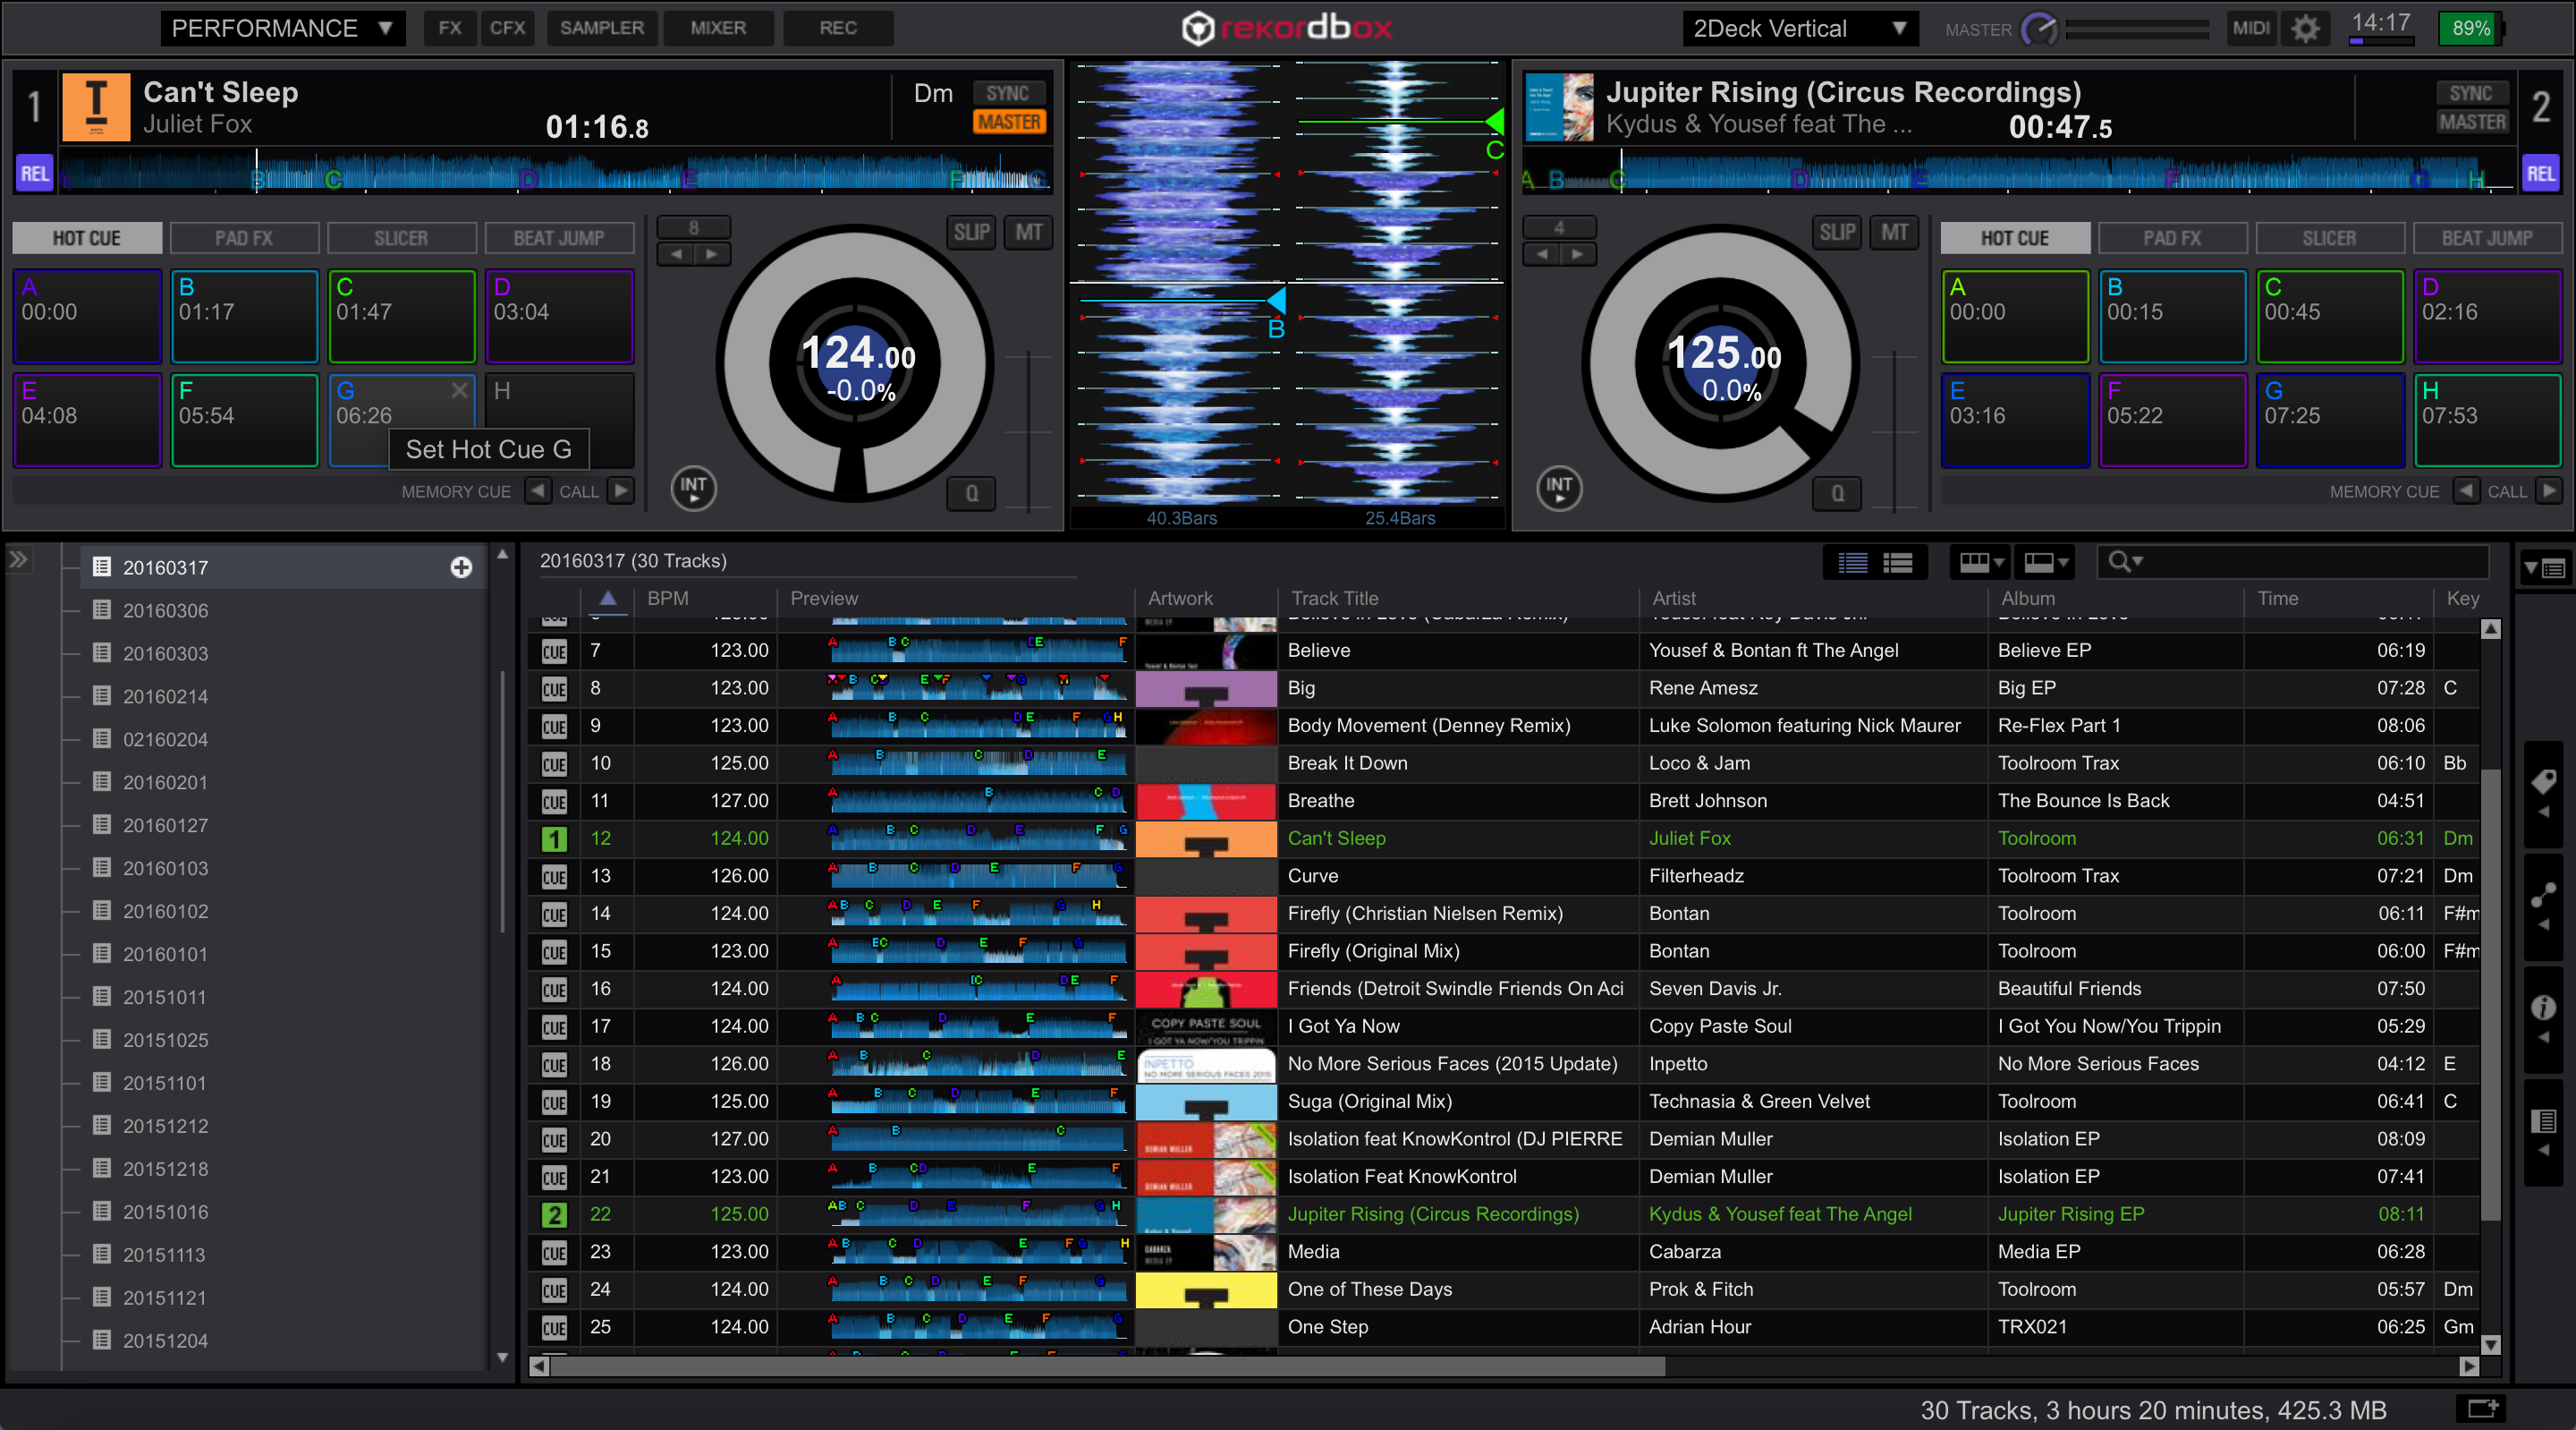This screenshot has height=1430, width=2576.
Task: Open the 2Deck Vertical layout dropdown
Action: click(1799, 28)
